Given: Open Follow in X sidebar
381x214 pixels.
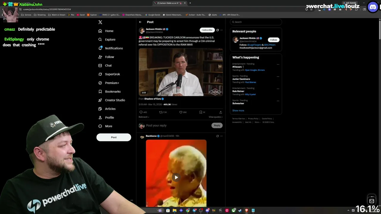Looking at the screenshot, I should tap(106, 57).
